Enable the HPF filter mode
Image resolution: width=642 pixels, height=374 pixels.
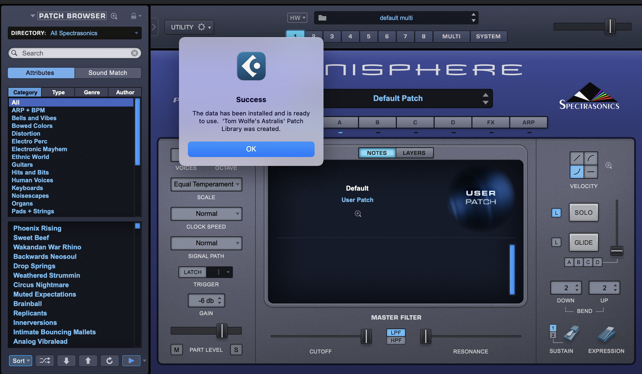[x=396, y=340]
